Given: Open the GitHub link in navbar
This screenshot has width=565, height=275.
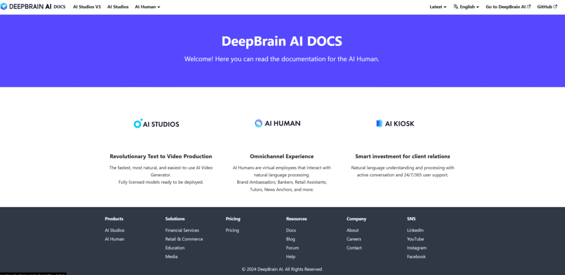Looking at the screenshot, I should pos(547,7).
